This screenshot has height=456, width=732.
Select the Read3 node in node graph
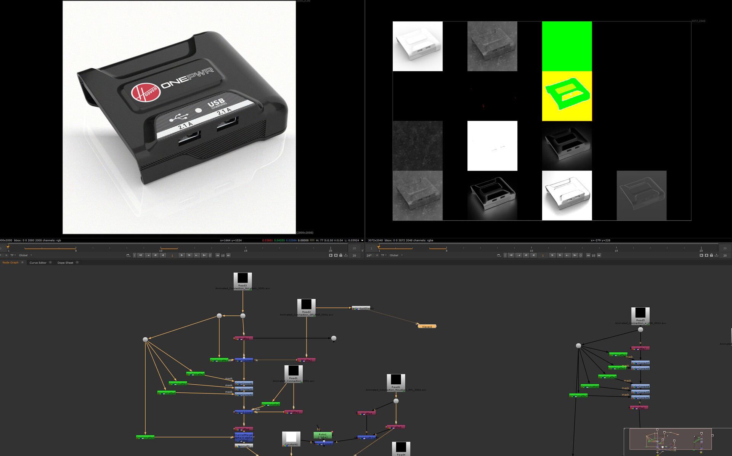pyautogui.click(x=242, y=281)
